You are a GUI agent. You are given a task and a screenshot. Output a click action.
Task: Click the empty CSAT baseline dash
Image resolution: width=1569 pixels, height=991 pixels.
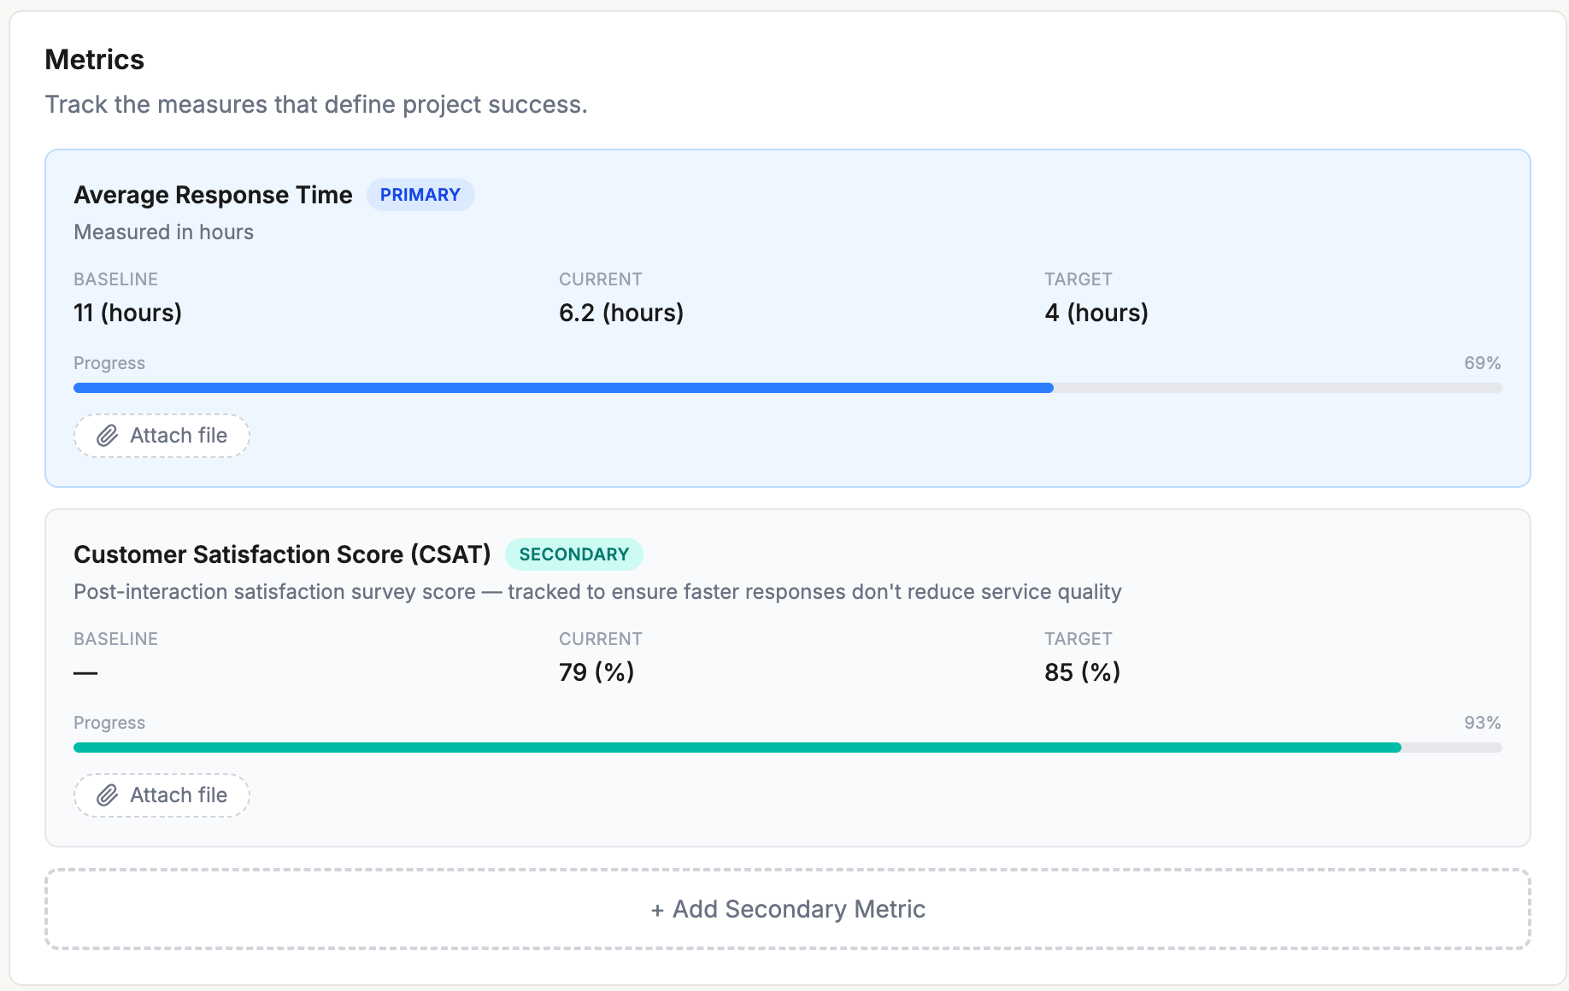point(85,673)
